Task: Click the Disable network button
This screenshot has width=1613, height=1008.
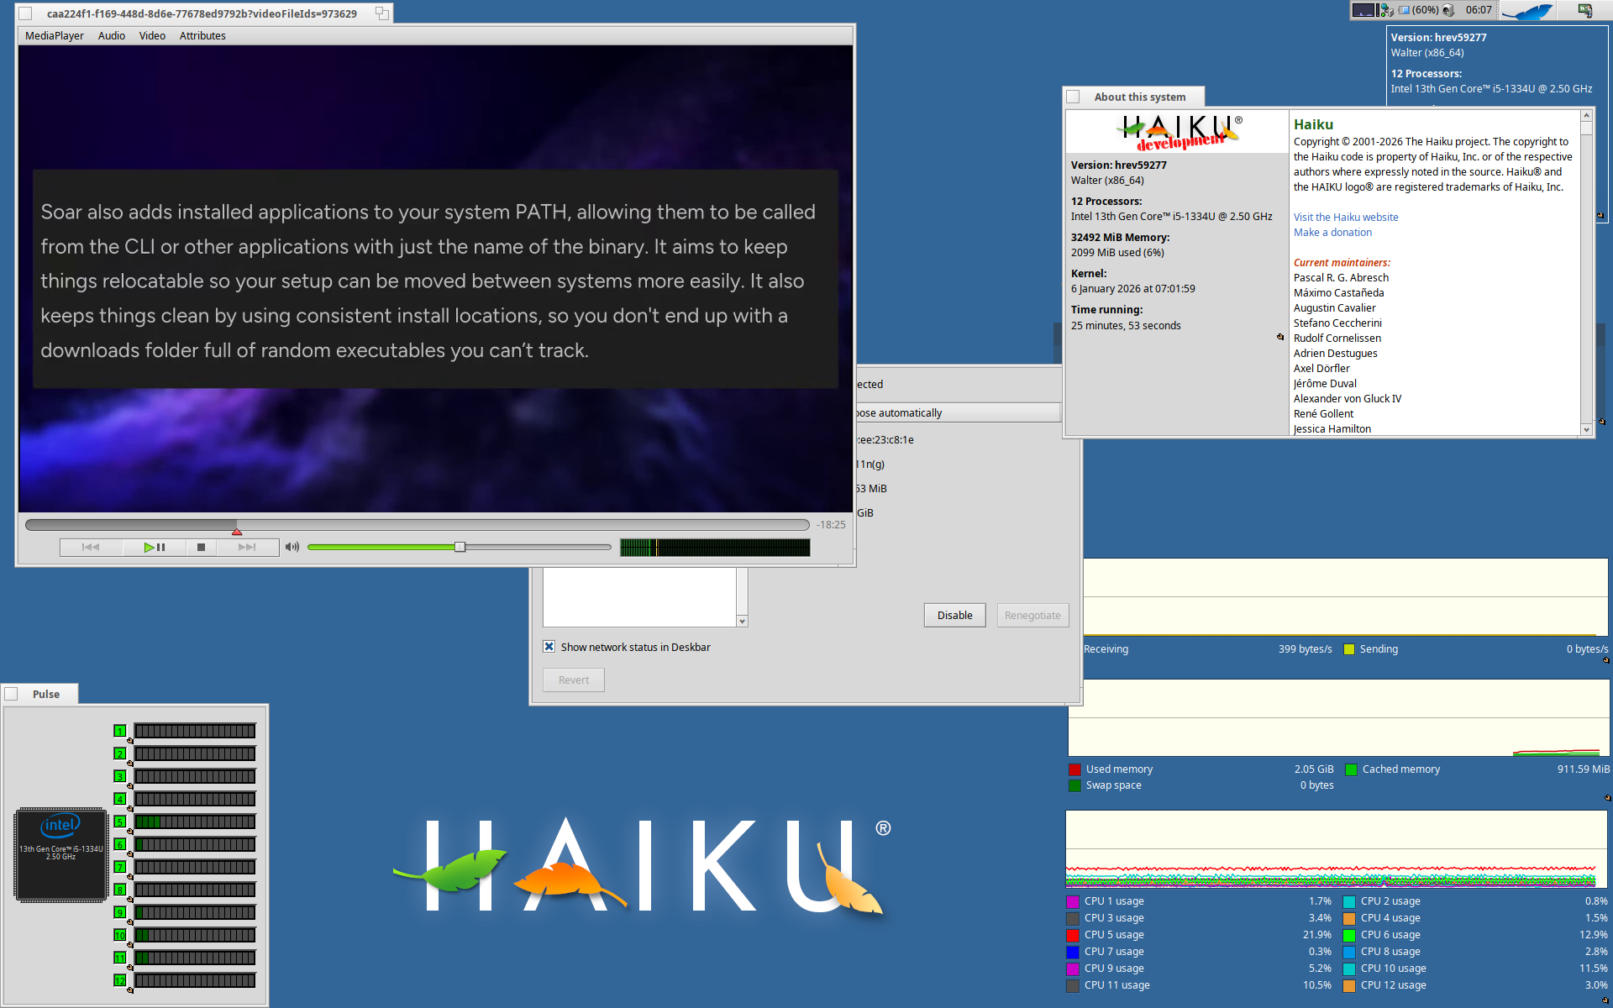Action: (x=954, y=615)
